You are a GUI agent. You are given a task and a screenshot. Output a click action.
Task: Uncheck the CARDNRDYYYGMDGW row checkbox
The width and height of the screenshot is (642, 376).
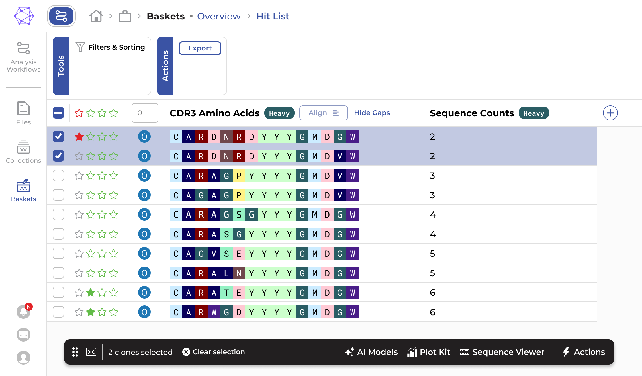pos(58,136)
